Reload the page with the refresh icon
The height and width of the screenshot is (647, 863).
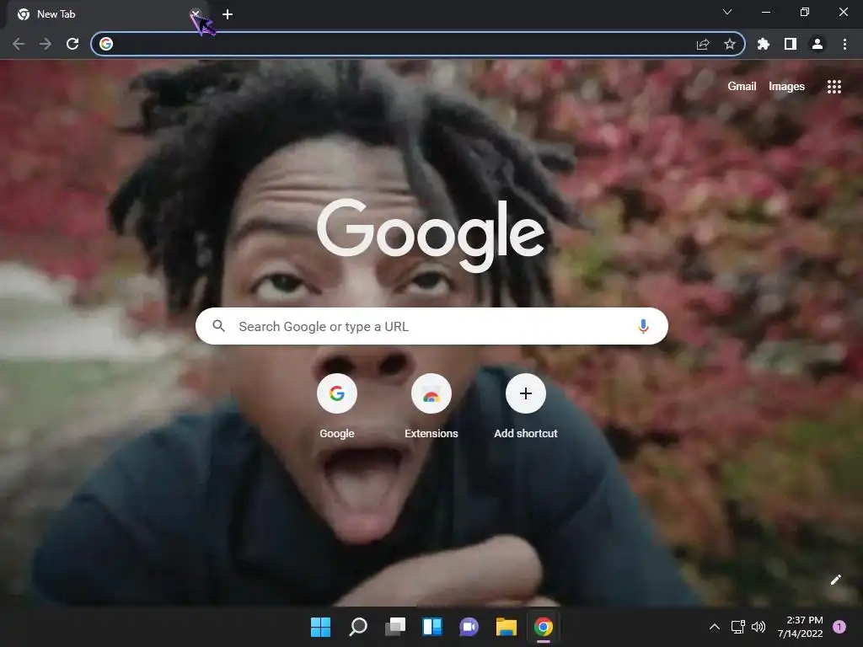72,44
